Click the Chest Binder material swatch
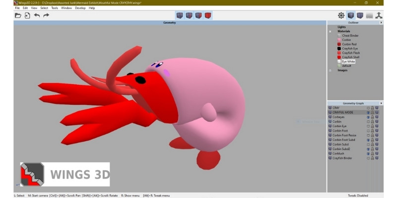397x198 pixels. [339, 36]
